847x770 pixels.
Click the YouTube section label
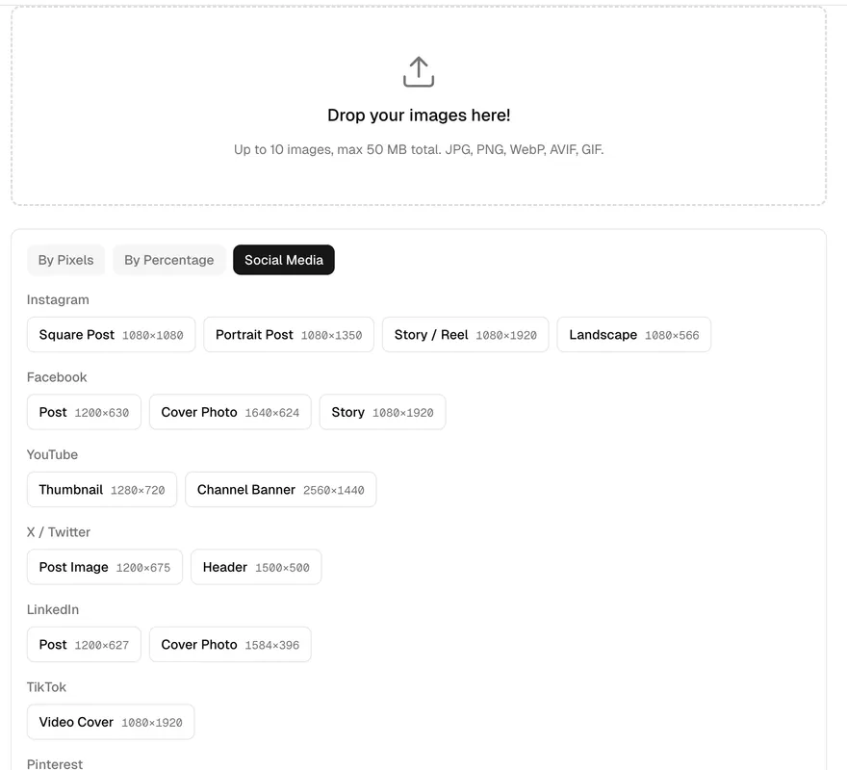(52, 454)
